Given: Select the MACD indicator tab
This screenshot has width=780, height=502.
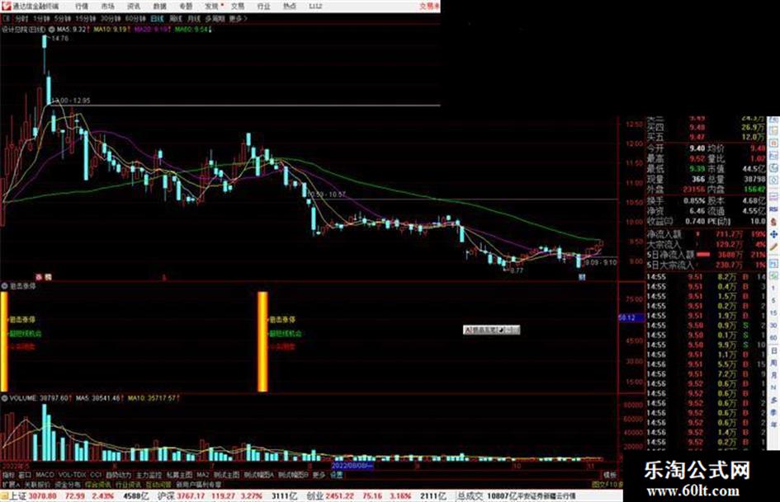Looking at the screenshot, I should tap(45, 475).
